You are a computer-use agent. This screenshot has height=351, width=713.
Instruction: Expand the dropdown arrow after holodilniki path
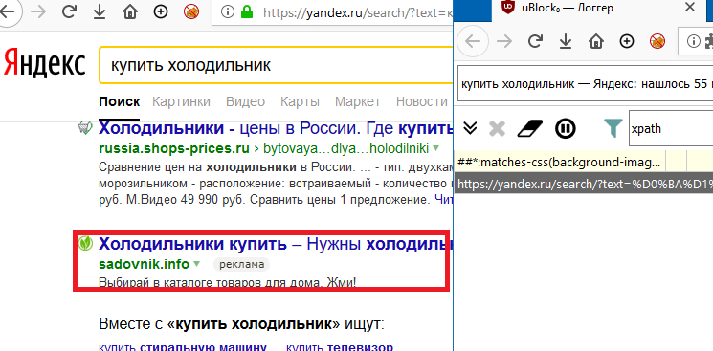pyautogui.click(x=436, y=148)
